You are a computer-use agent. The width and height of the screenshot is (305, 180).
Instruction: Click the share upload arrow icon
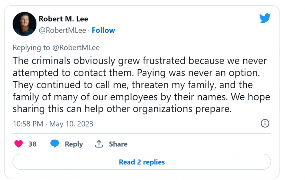pos(99,144)
